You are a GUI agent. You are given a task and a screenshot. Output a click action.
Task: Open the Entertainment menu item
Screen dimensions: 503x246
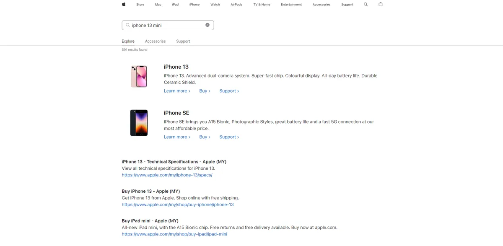coord(291,5)
